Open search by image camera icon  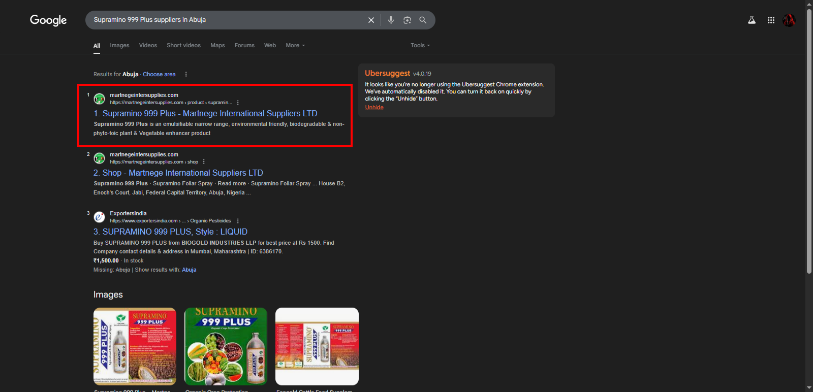tap(407, 20)
